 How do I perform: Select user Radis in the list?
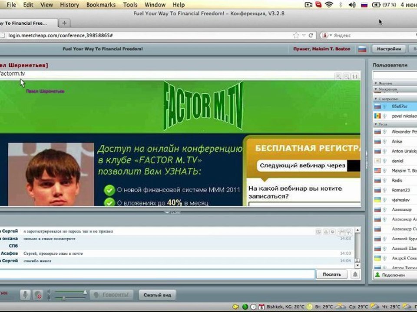tap(395, 180)
